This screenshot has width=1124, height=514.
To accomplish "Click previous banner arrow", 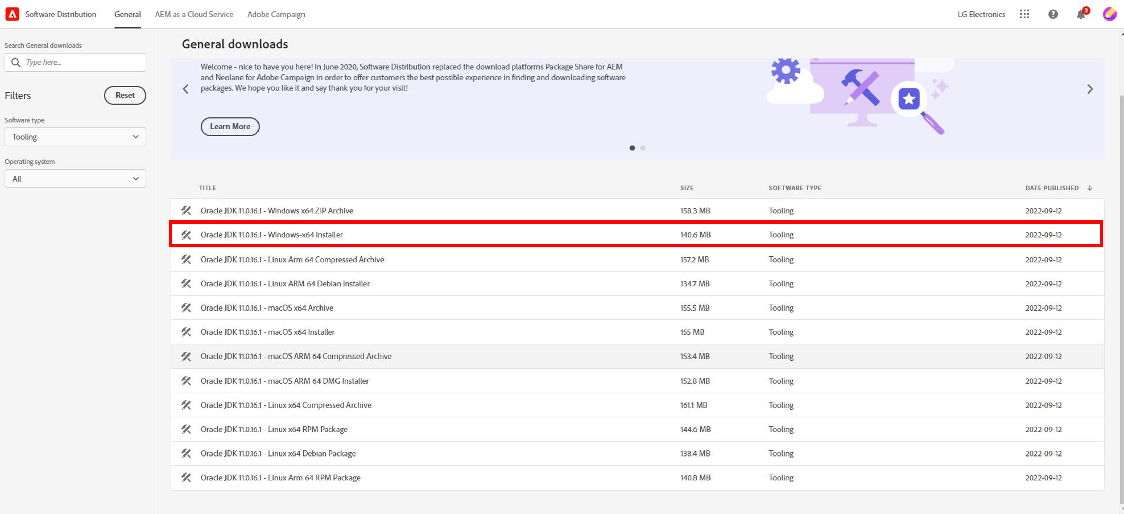I will 186,89.
